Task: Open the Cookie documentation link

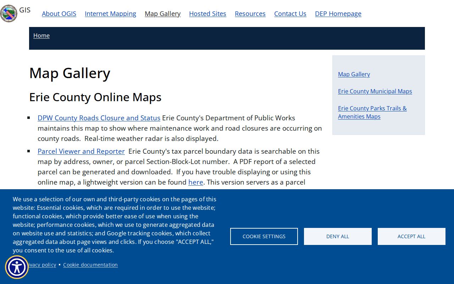Action: pos(90,265)
